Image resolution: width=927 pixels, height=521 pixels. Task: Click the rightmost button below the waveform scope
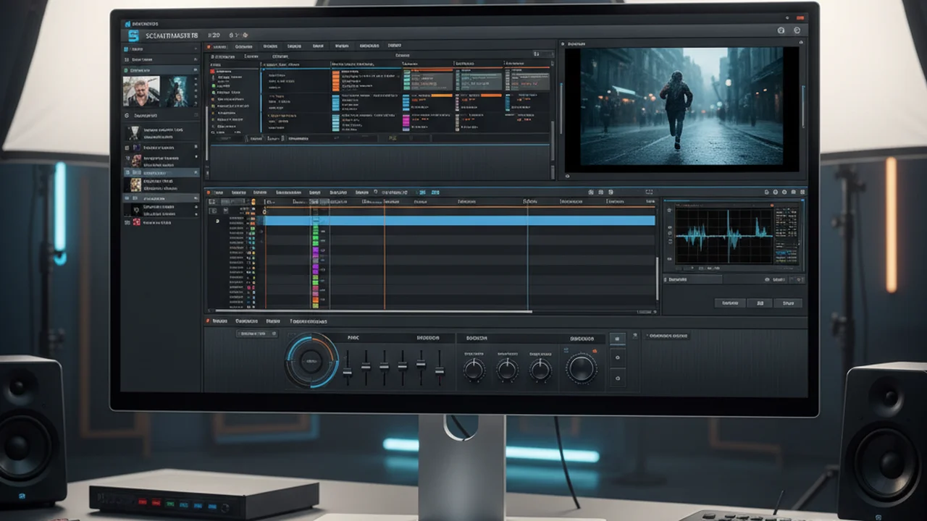[x=788, y=303]
